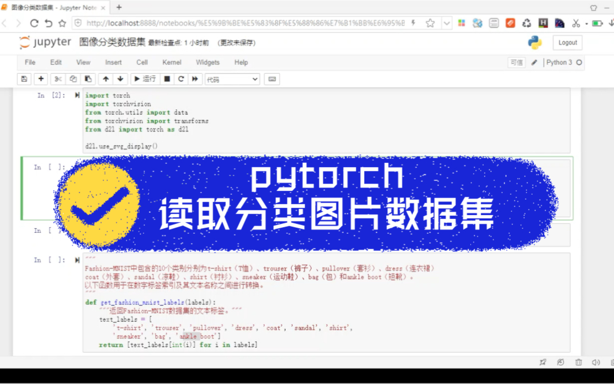The width and height of the screenshot is (614, 384).
Task: Click the orange extension icon
Action: (x=510, y=23)
